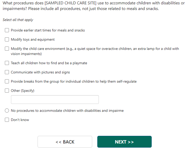
Task: Click 'Teach all children' option label text
Action: tap(49, 63)
